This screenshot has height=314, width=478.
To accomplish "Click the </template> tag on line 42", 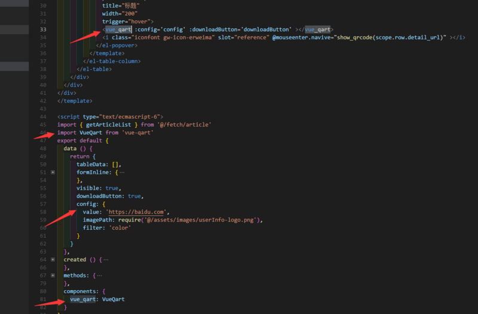I will click(x=75, y=101).
